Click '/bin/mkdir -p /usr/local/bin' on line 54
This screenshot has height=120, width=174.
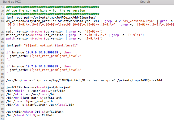click(31, 94)
